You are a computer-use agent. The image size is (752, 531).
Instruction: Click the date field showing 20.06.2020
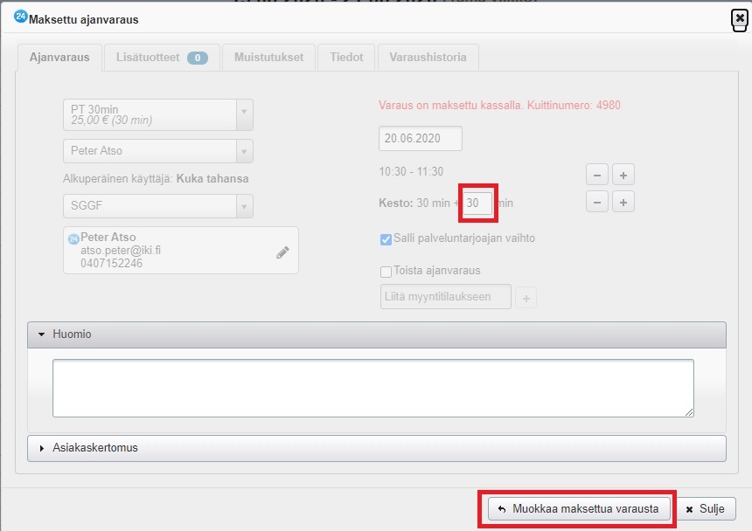[420, 139]
